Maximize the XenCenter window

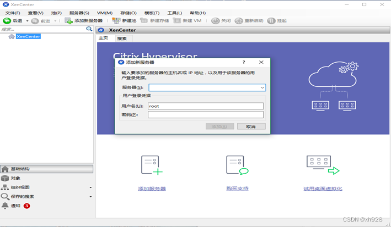365,4
